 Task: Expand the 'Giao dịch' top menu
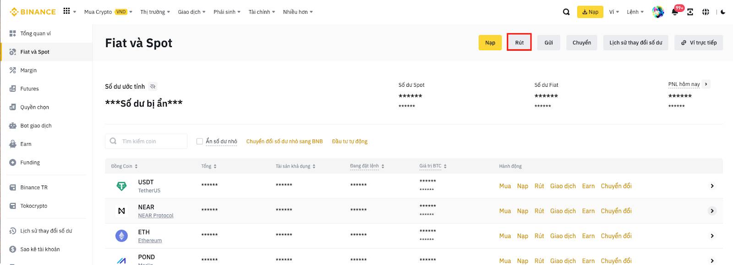(192, 12)
